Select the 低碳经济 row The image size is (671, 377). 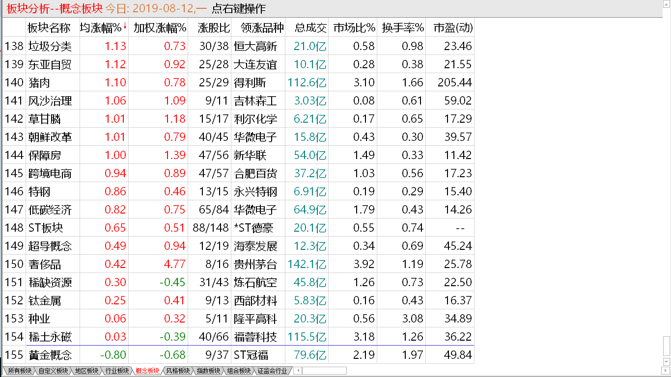(238, 210)
